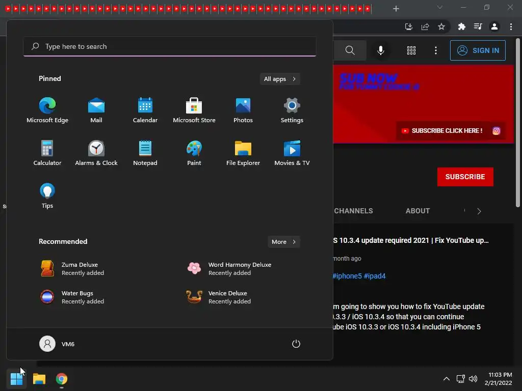522x391 pixels.
Task: Open Notepad
Action: click(x=145, y=153)
